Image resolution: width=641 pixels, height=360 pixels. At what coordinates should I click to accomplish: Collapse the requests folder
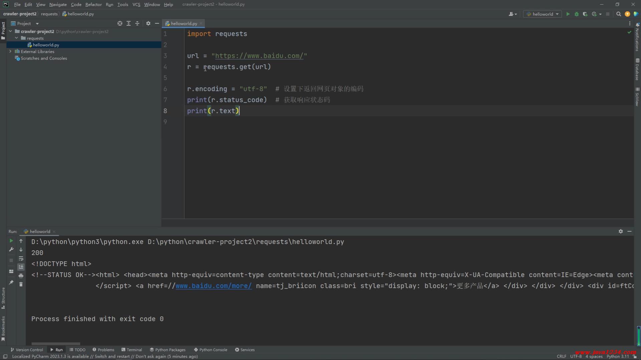click(16, 38)
